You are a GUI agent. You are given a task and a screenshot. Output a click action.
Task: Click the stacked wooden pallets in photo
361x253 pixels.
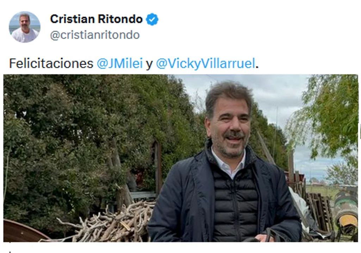pyautogui.click(x=319, y=212)
